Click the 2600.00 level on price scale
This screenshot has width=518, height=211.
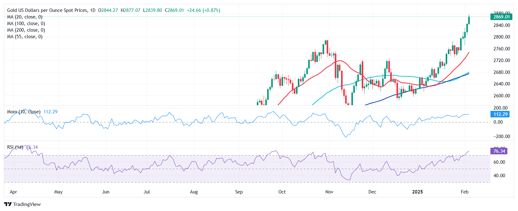coord(502,96)
